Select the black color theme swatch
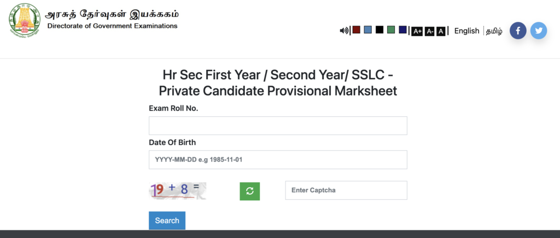 click(x=380, y=29)
